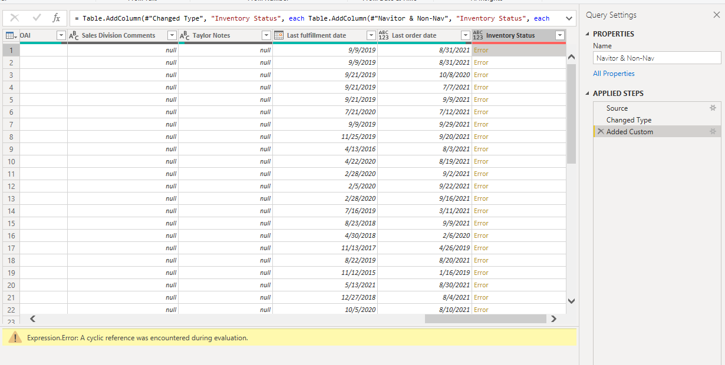Open the All Properties link
725x365 pixels.
pos(614,74)
